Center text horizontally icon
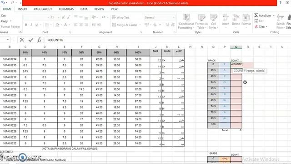The width and height of the screenshot is (291, 164). click(81, 25)
